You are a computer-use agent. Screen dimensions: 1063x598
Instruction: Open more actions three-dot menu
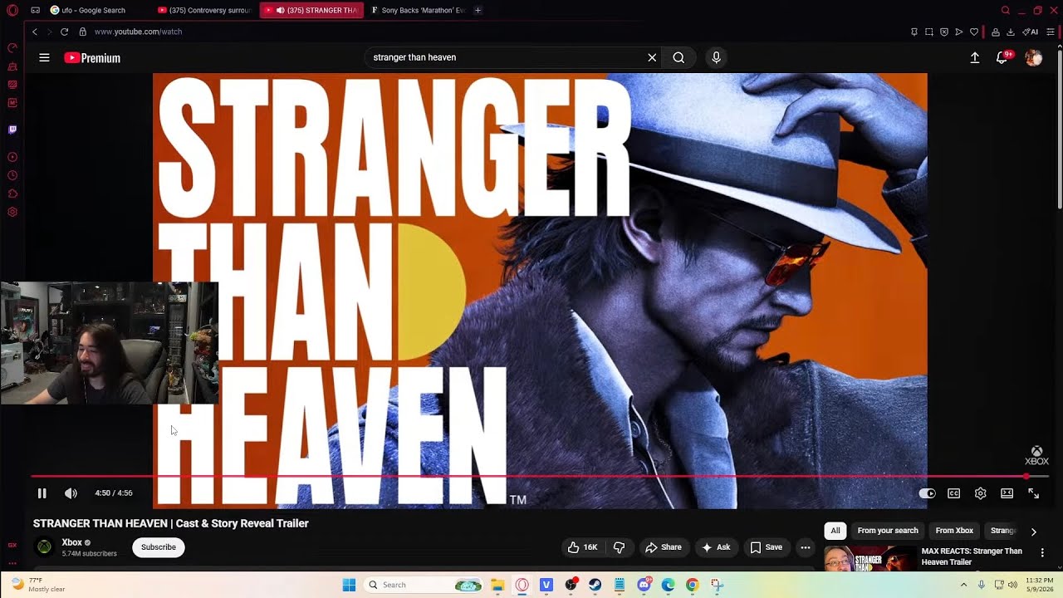806,547
